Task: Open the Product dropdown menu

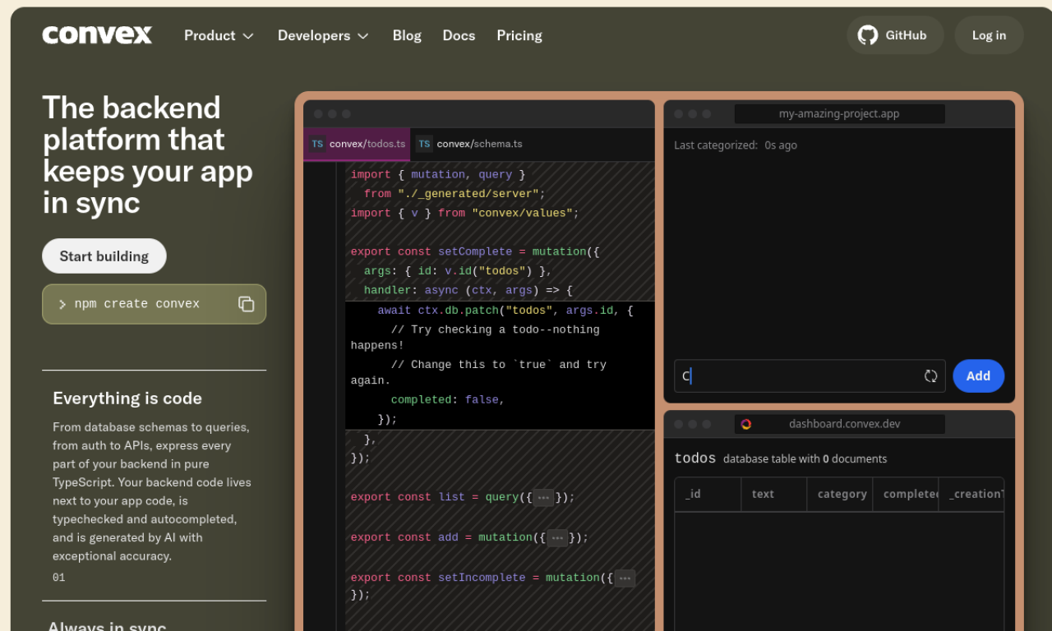Action: point(219,35)
